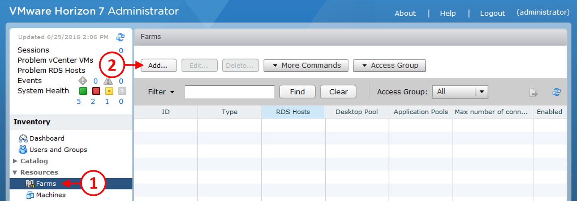Open the Access Group button menu

389,66
